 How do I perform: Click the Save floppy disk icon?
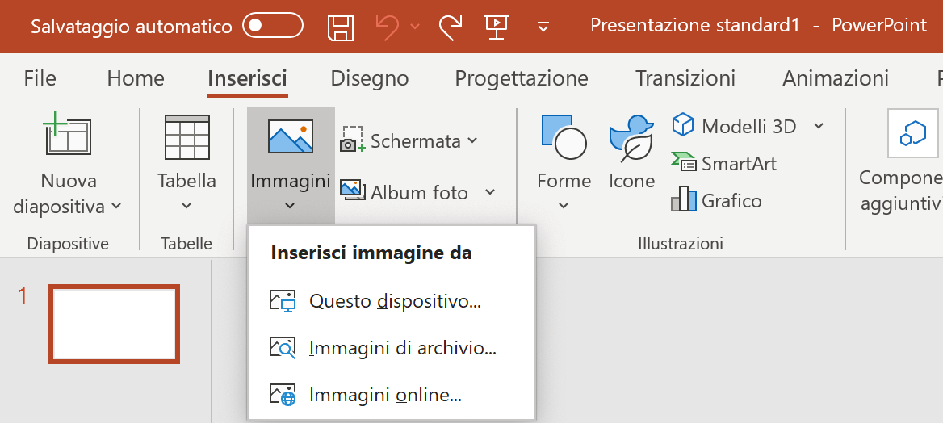(x=341, y=27)
